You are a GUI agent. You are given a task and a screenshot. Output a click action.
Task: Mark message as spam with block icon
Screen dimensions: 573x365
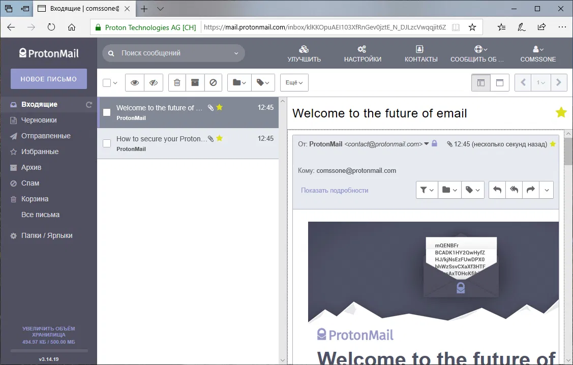click(x=213, y=82)
